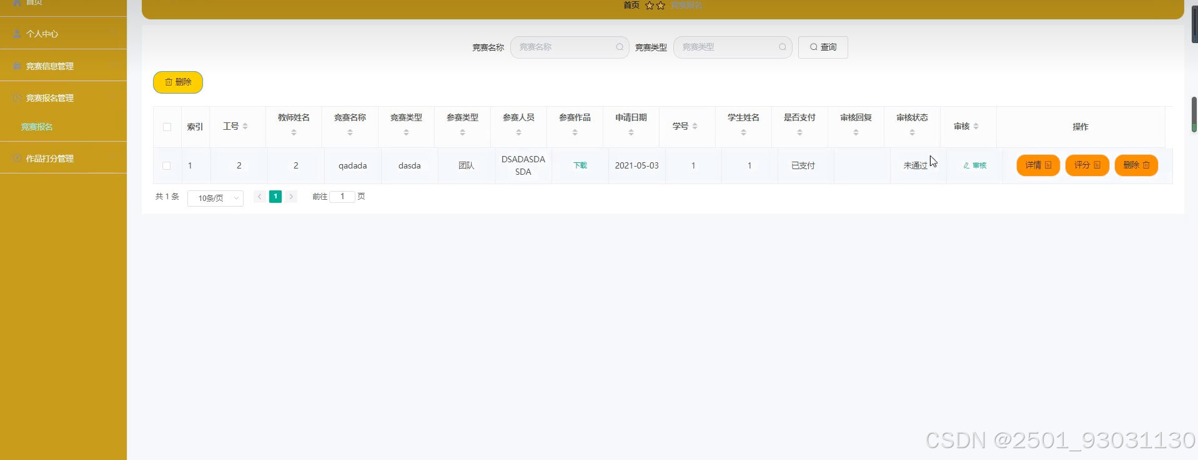Click orange 删除 button in qadada row
1198x460 pixels.
pos(1136,165)
